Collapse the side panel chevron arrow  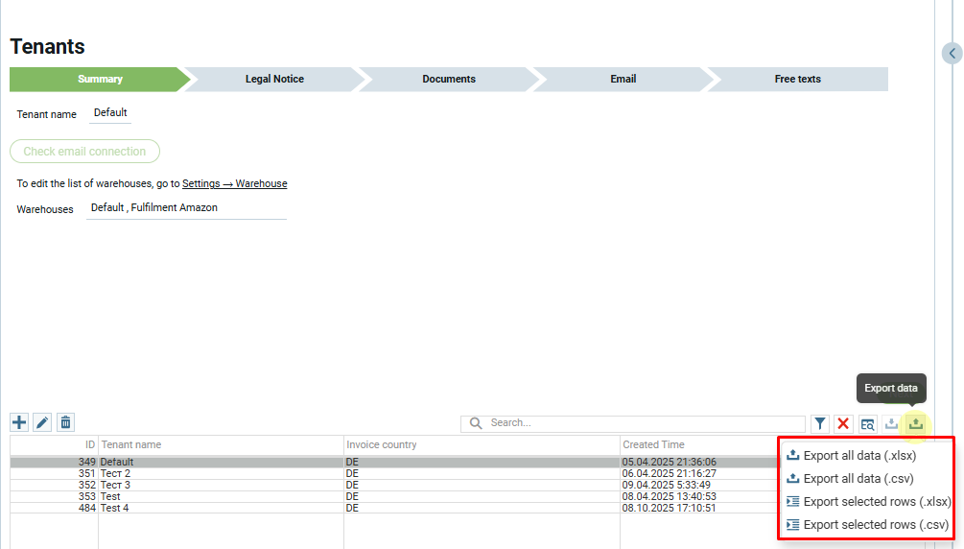(952, 54)
